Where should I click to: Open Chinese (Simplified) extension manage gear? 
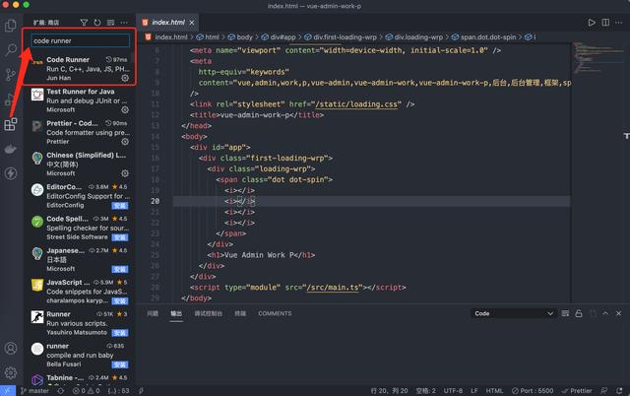[125, 173]
